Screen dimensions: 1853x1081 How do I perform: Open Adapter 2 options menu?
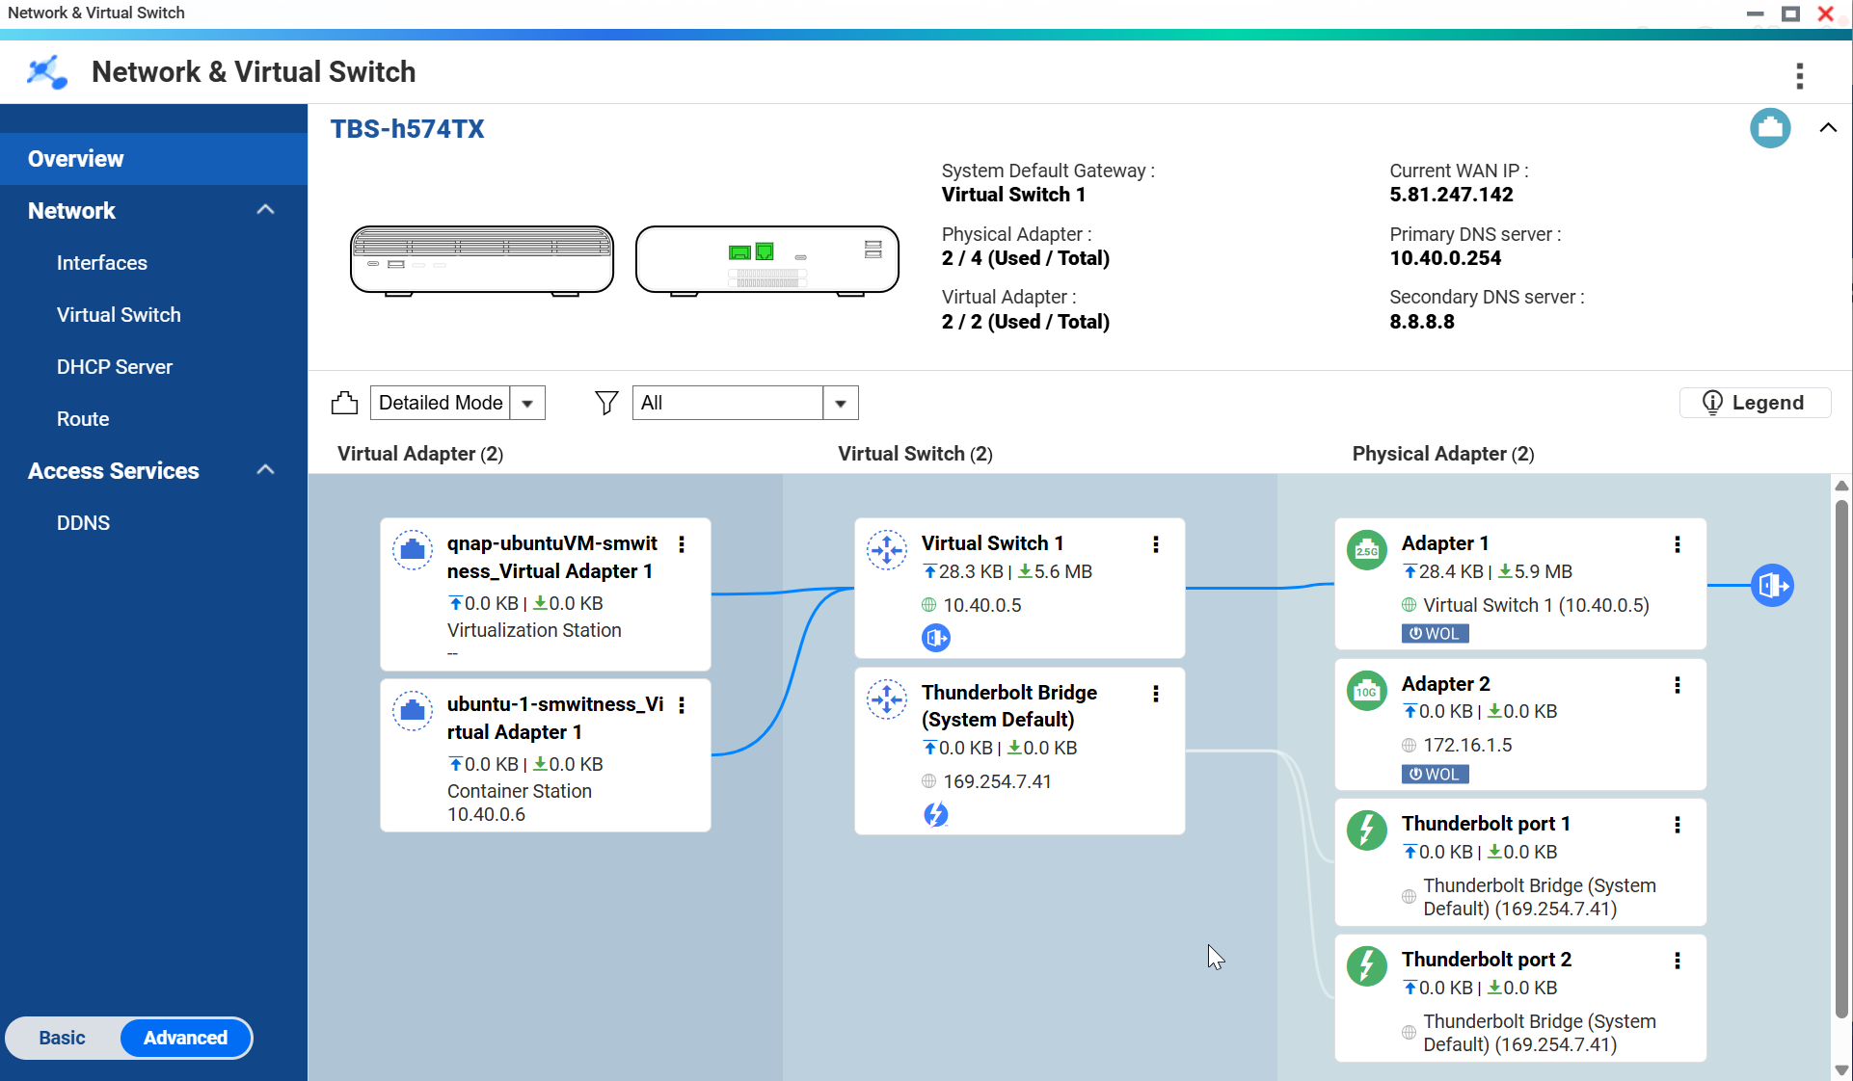tap(1678, 685)
